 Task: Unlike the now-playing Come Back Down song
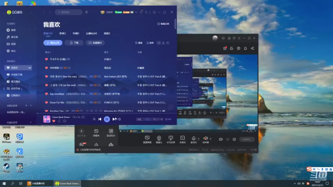[54, 121]
